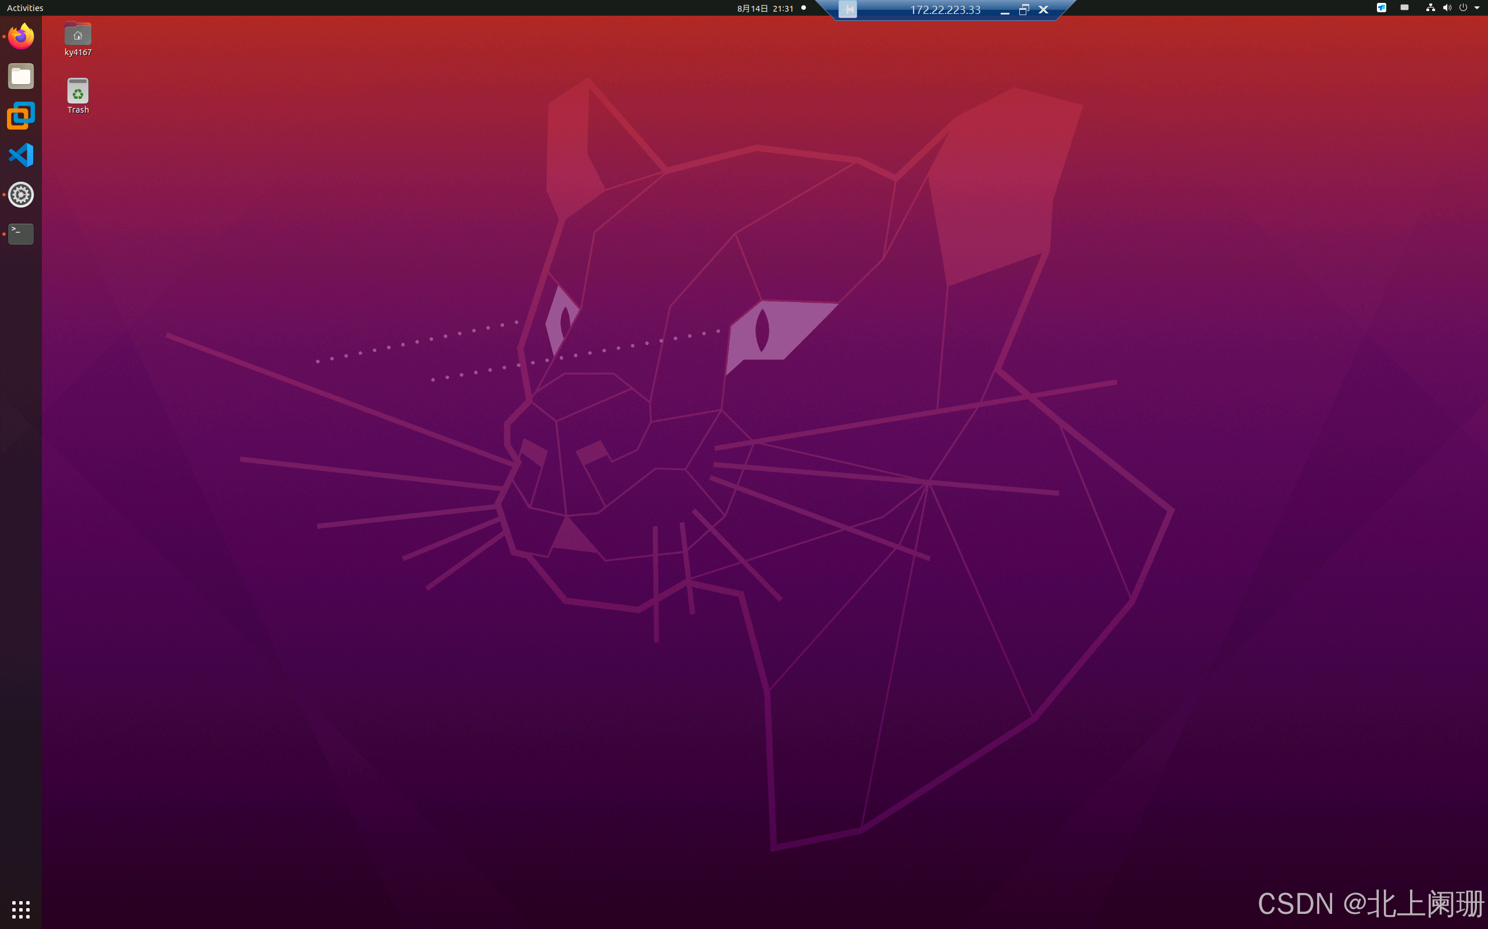
Task: Click the power icon in top bar
Action: (1463, 8)
